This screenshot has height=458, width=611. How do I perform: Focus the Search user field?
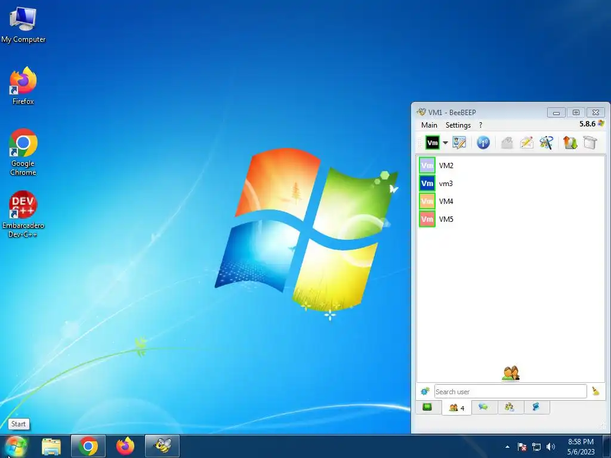click(x=511, y=391)
